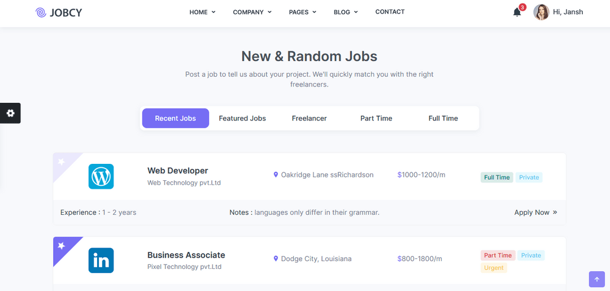
Task: Open the Blog dropdown menu
Action: [346, 12]
